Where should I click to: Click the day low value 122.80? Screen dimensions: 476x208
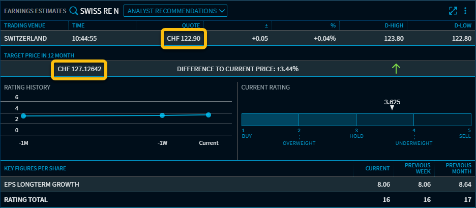(462, 39)
